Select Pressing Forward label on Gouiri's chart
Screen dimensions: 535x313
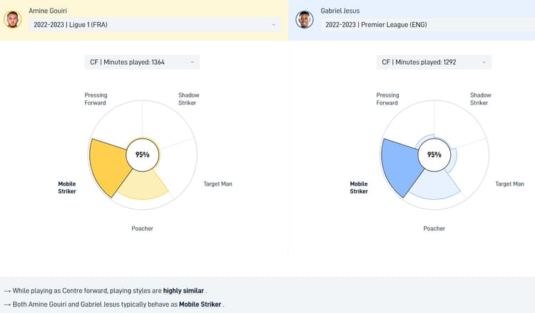[x=95, y=99]
